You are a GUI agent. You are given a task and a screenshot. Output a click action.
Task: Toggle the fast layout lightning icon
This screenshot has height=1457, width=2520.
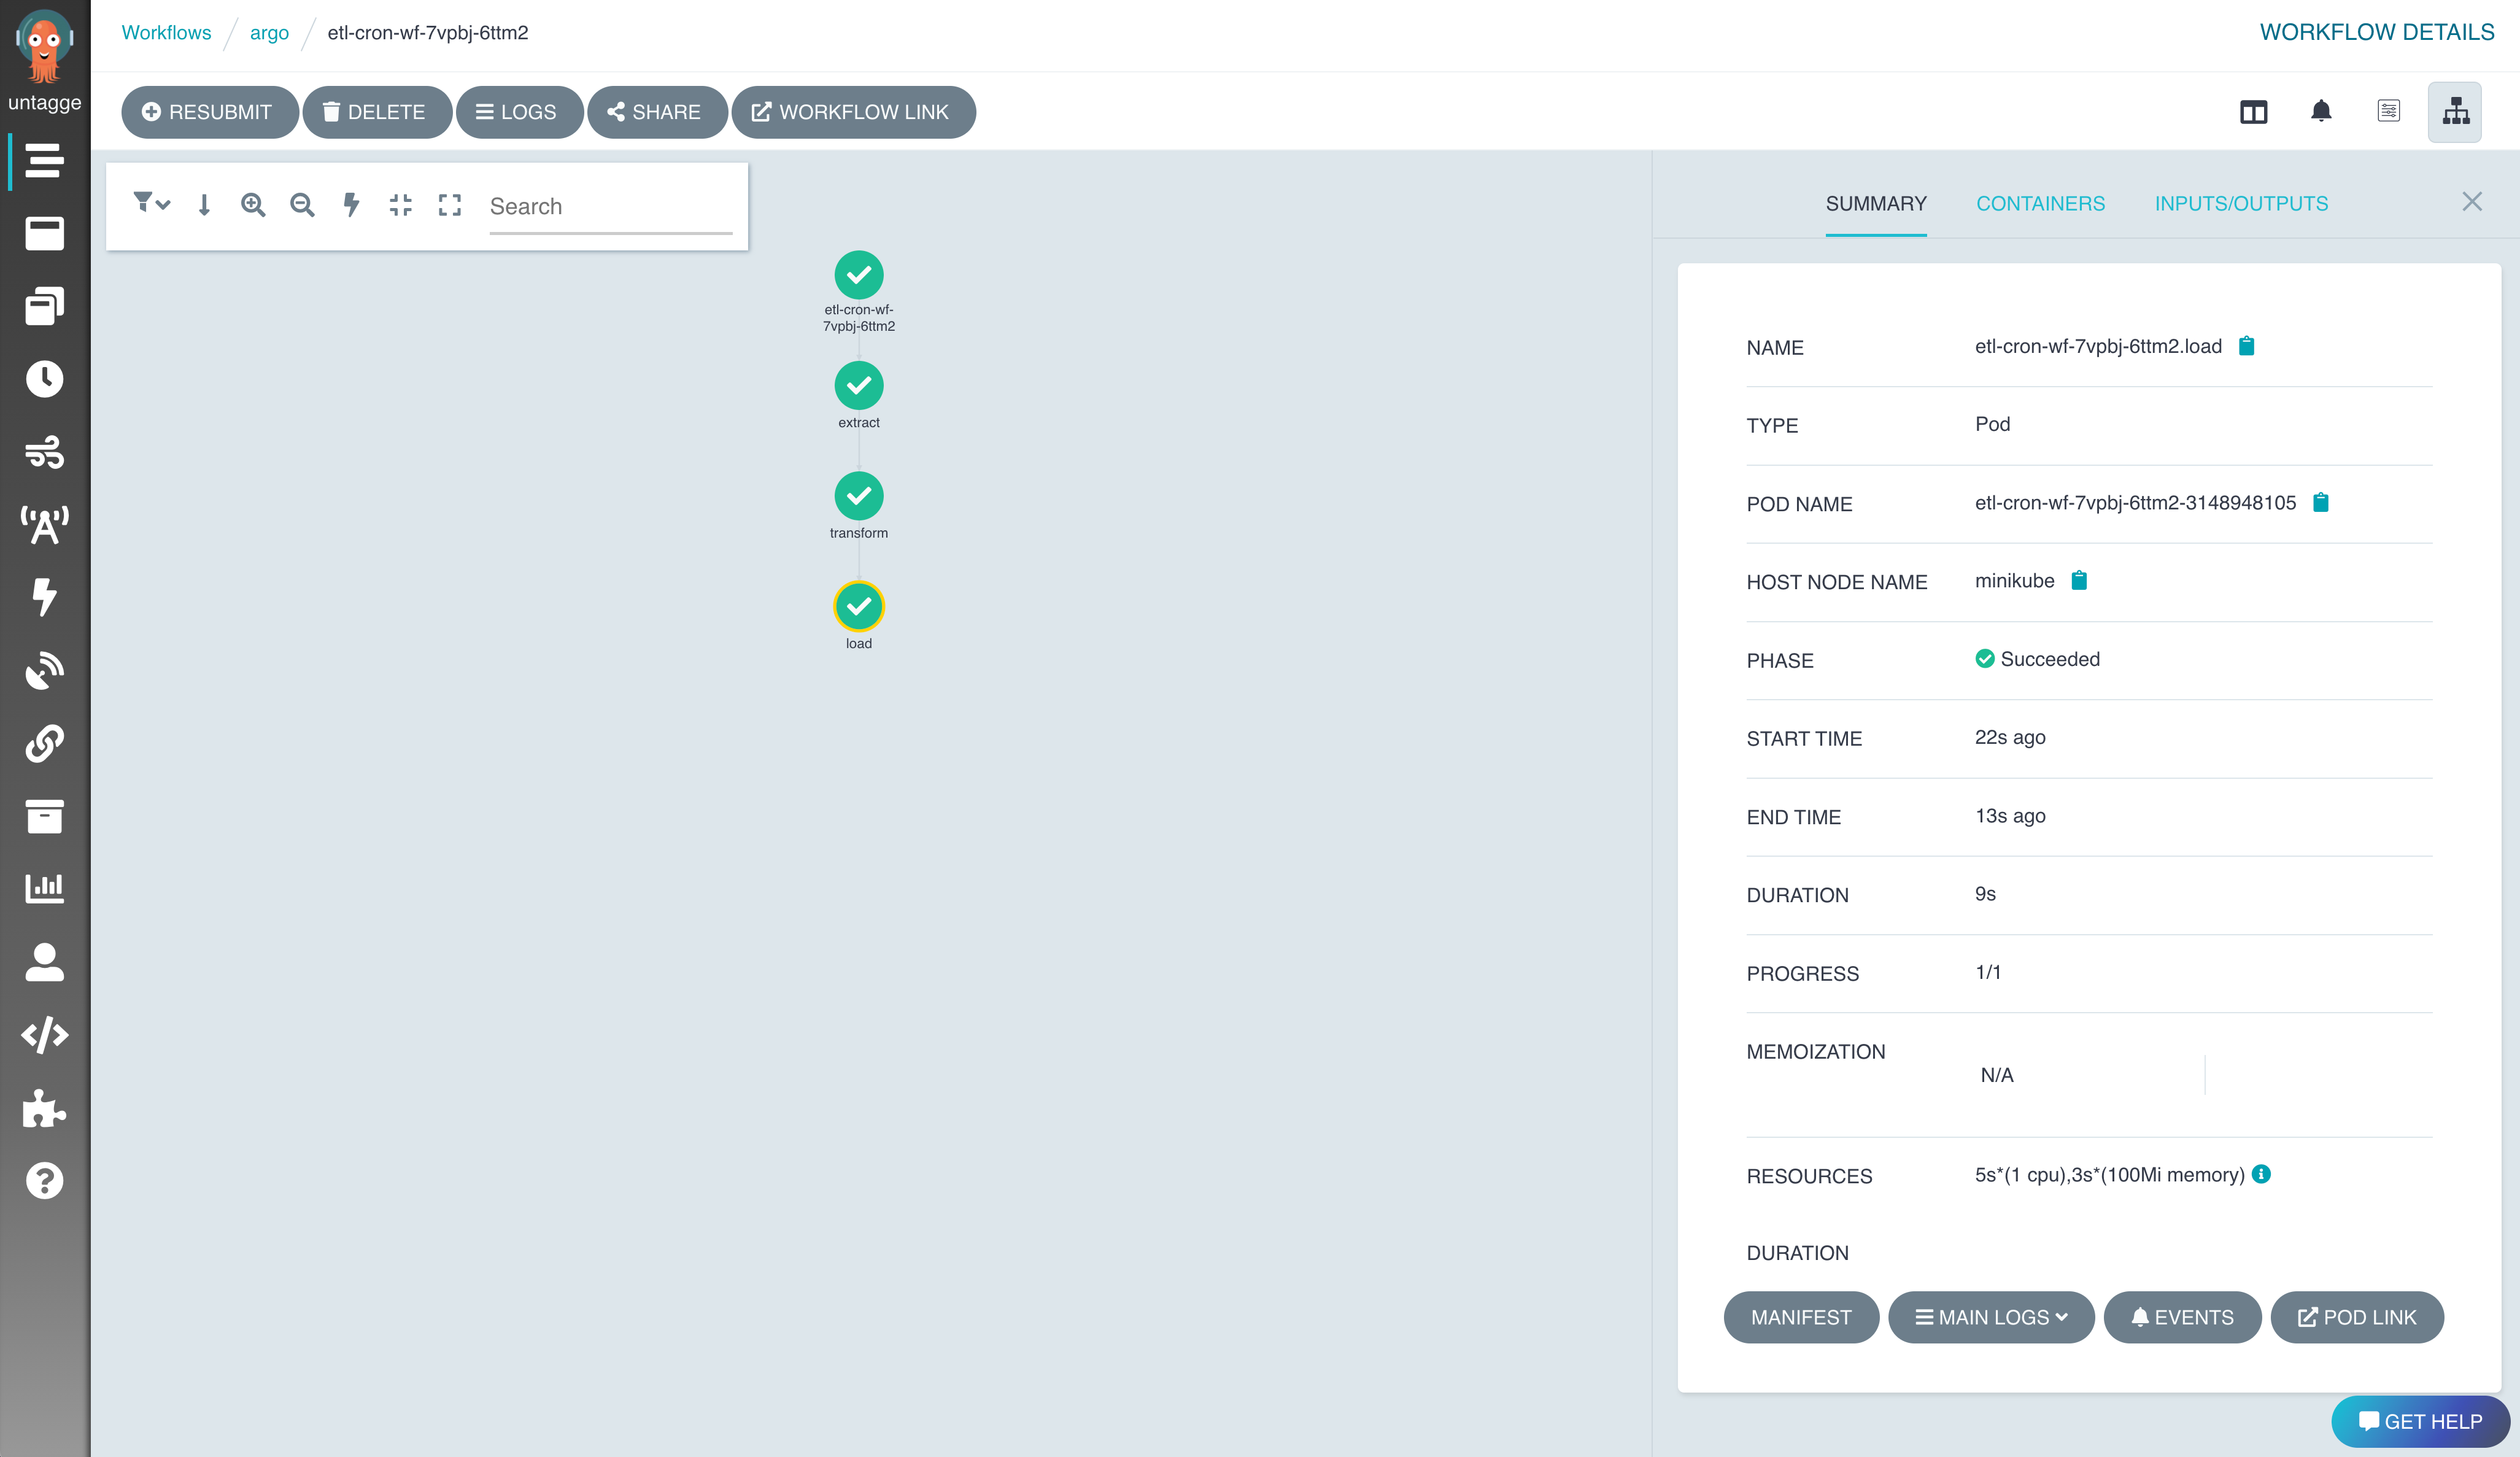pyautogui.click(x=351, y=205)
